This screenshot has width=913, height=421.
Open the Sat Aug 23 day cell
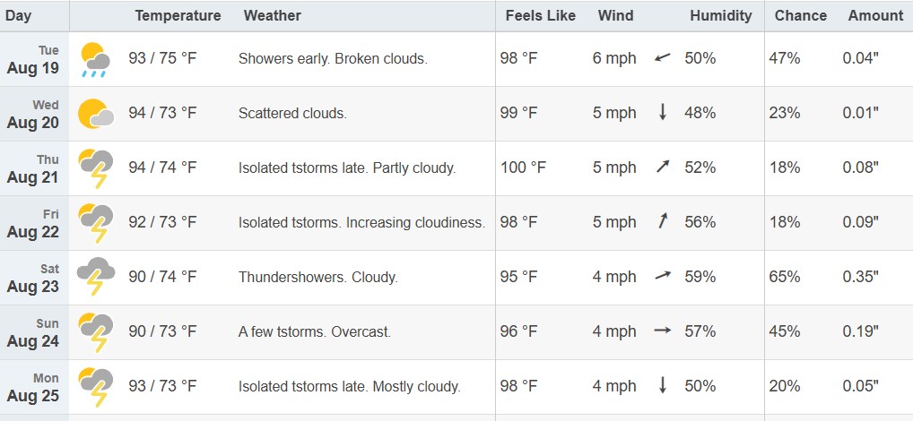pyautogui.click(x=34, y=278)
